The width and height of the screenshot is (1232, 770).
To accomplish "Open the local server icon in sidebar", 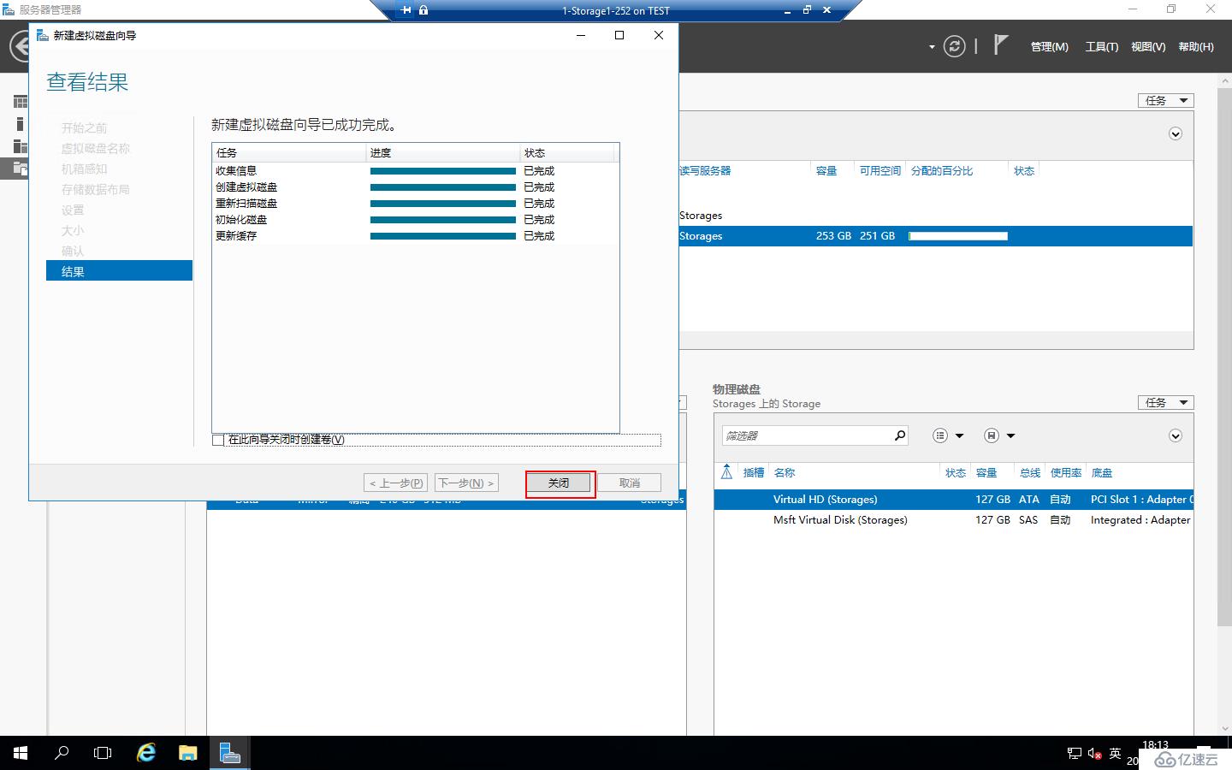I will click(20, 124).
